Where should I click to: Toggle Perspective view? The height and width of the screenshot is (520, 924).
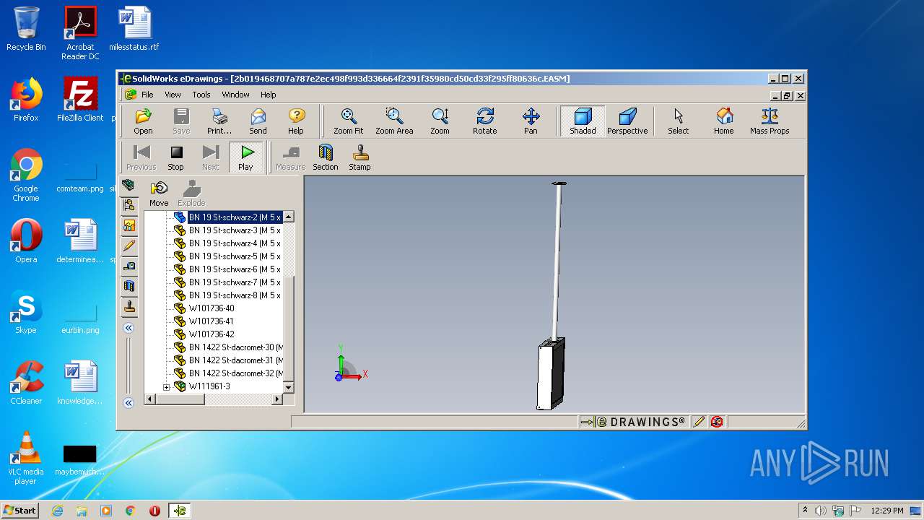[627, 121]
